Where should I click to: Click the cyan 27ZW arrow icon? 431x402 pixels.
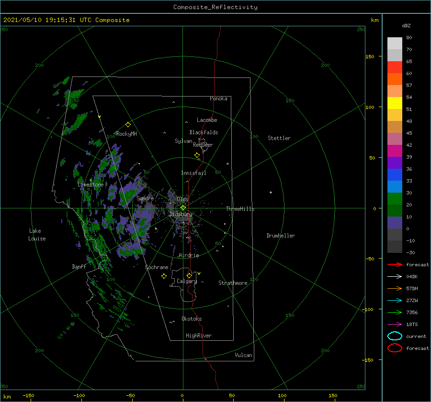tap(395, 301)
